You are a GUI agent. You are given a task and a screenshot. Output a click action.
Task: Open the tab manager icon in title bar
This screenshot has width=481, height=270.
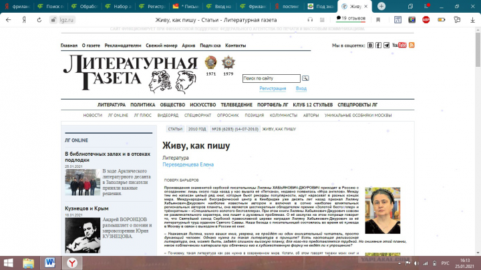pyautogui.click(x=410, y=6)
